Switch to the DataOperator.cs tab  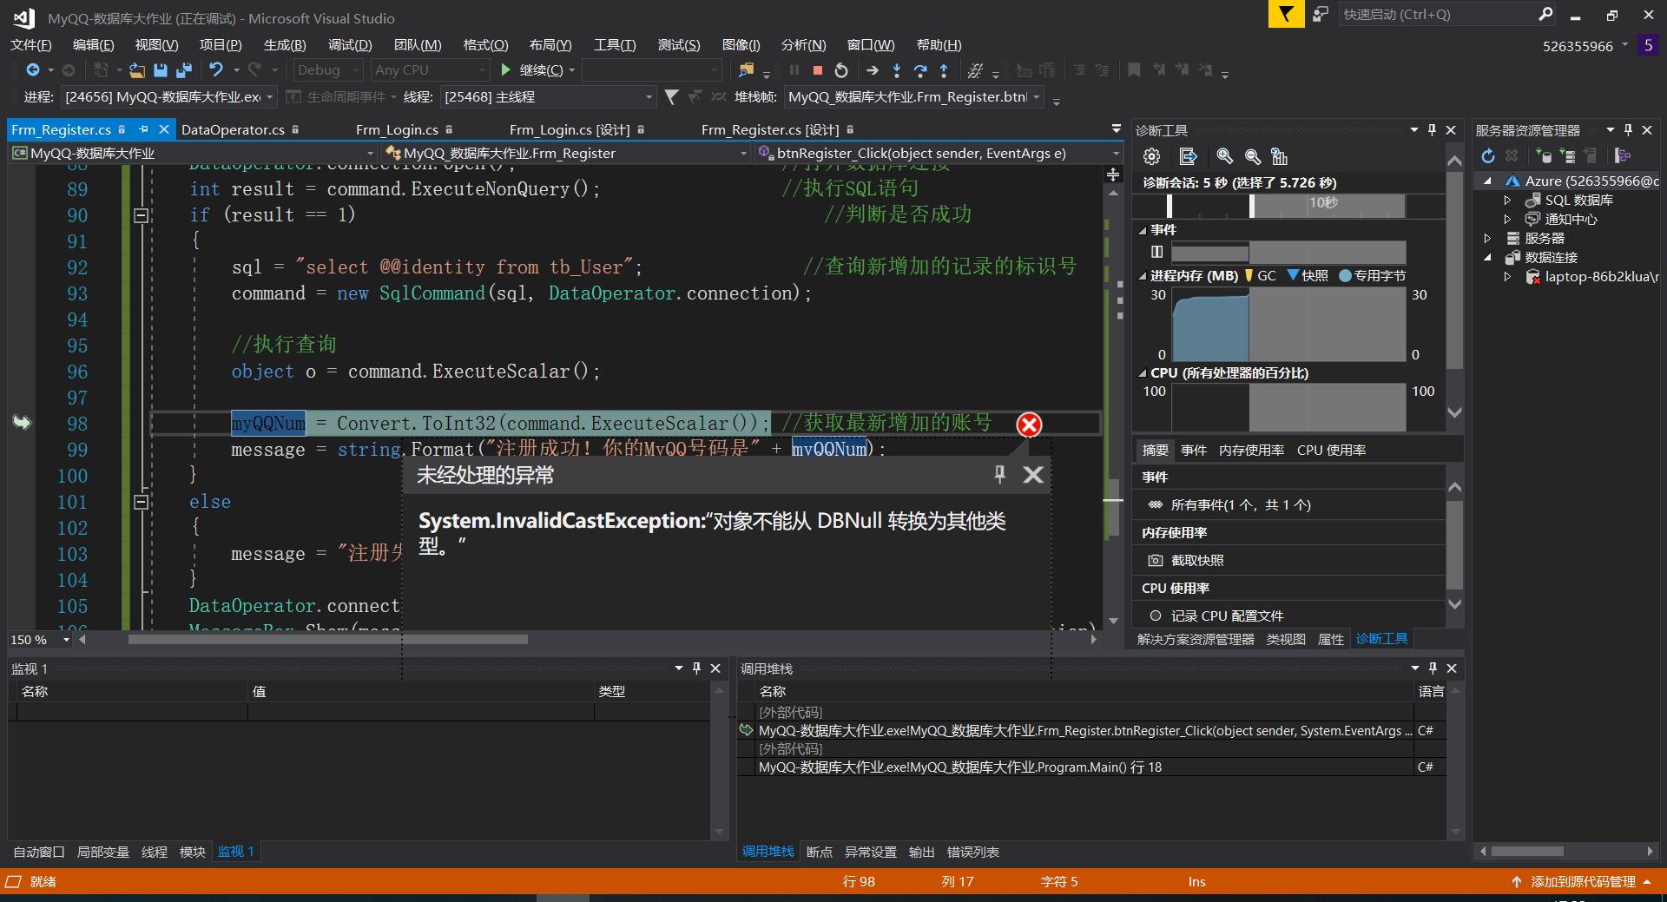[233, 129]
